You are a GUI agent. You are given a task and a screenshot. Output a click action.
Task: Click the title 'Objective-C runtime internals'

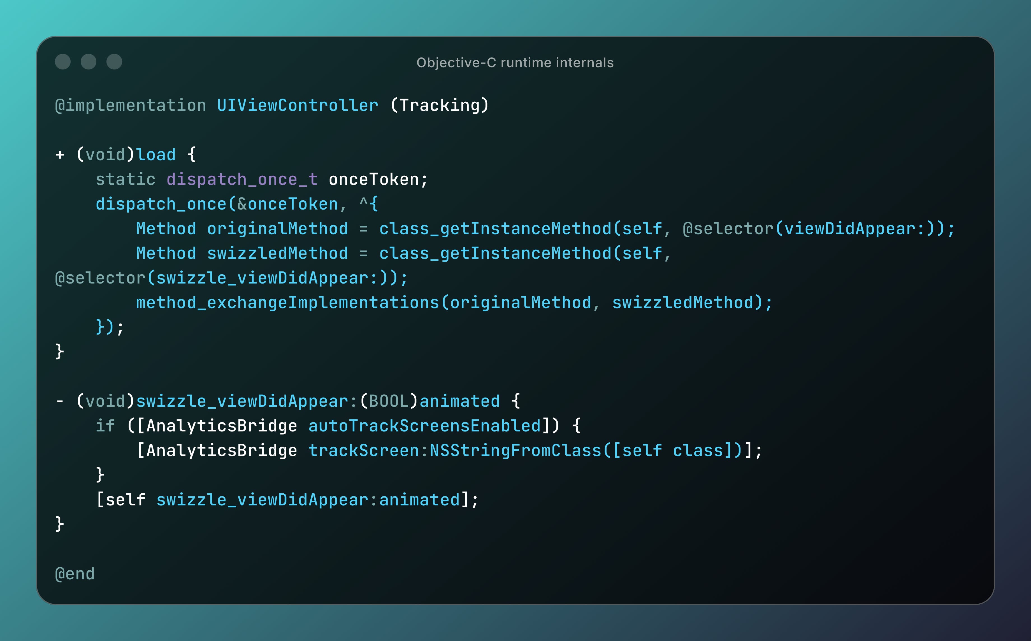point(515,63)
